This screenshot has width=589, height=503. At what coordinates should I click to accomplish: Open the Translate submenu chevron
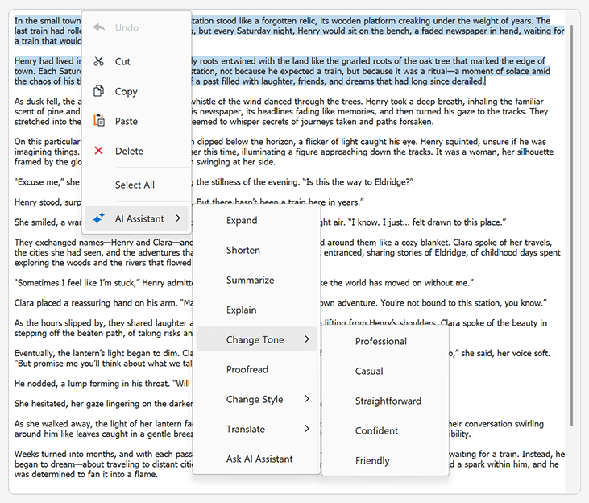pos(307,429)
